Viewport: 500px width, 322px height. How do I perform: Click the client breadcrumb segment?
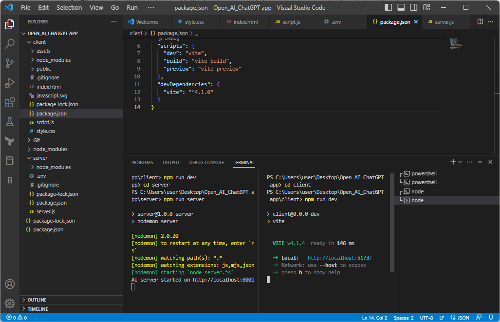[x=136, y=33]
